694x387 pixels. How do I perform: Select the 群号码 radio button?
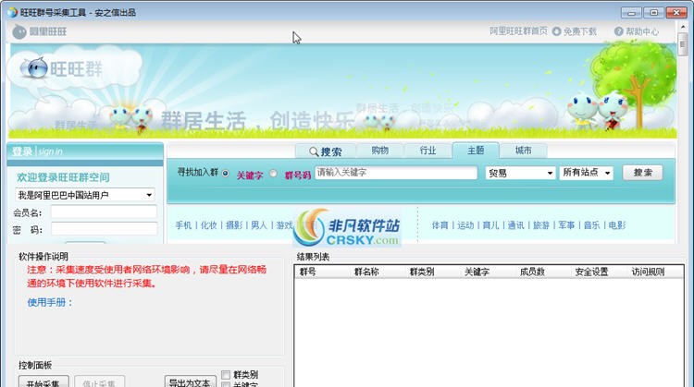[273, 173]
